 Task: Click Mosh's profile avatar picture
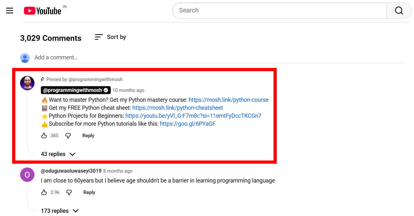coord(27,83)
